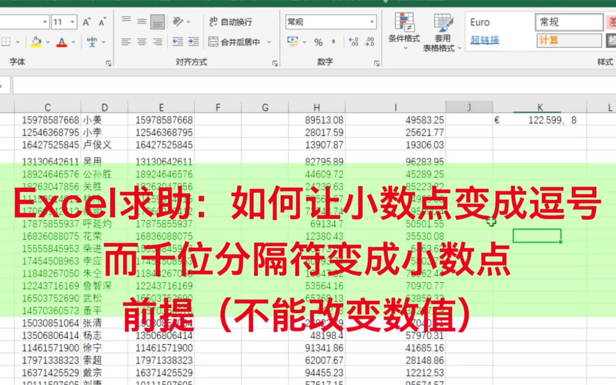The image size is (616, 385).
Task: Select the cell with 49583.25
Action: point(395,120)
